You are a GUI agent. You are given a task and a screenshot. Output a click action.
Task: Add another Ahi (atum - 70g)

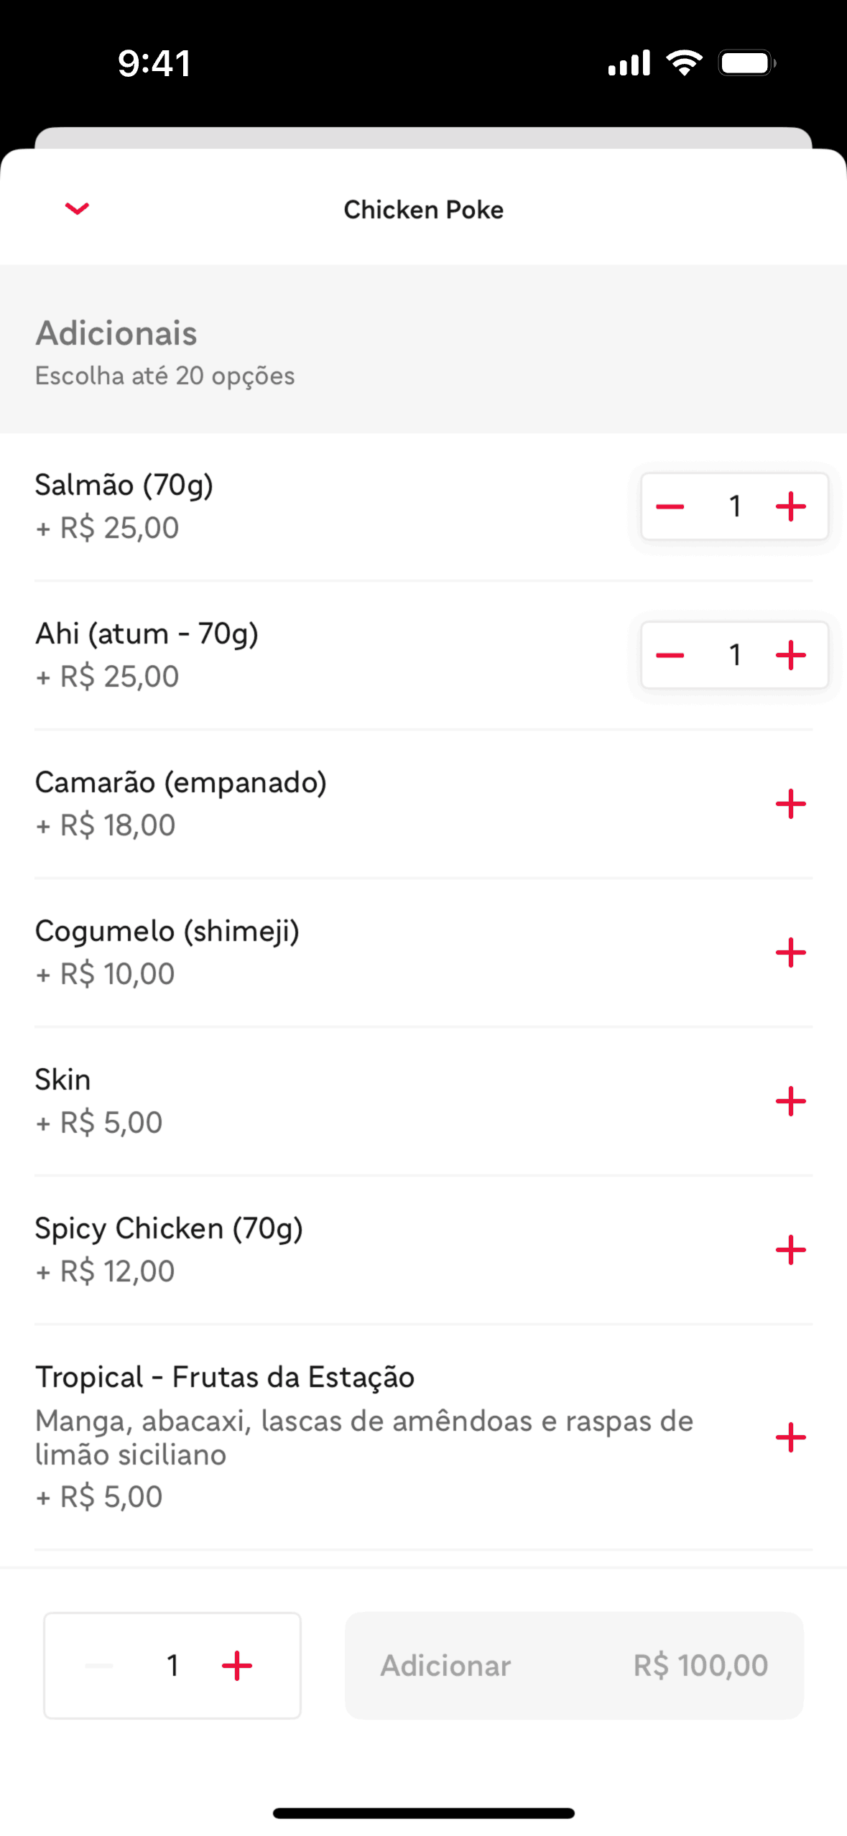tap(790, 655)
